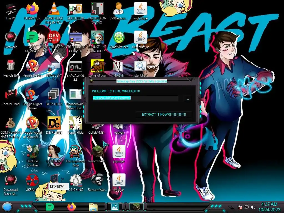Launch FURRY FUX Firefox shortcut
284x213 pixels.
tap(32, 11)
